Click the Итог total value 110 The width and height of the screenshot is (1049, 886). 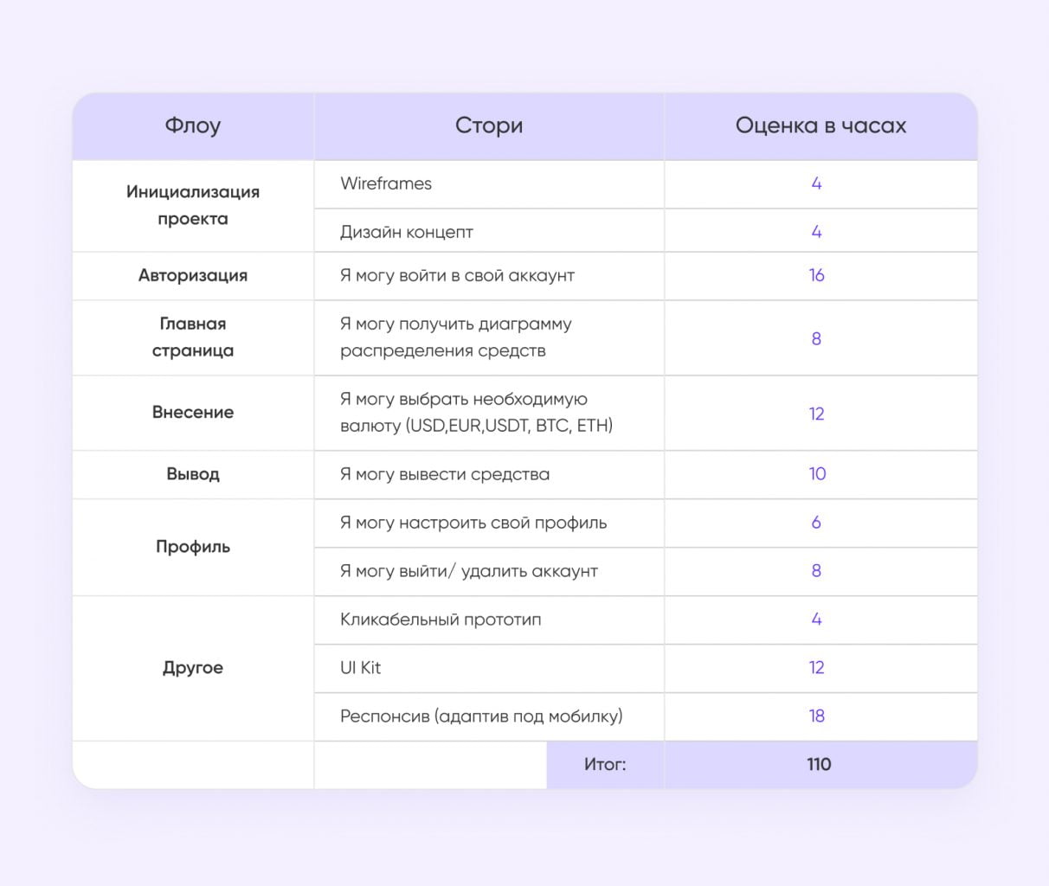pyautogui.click(x=819, y=765)
